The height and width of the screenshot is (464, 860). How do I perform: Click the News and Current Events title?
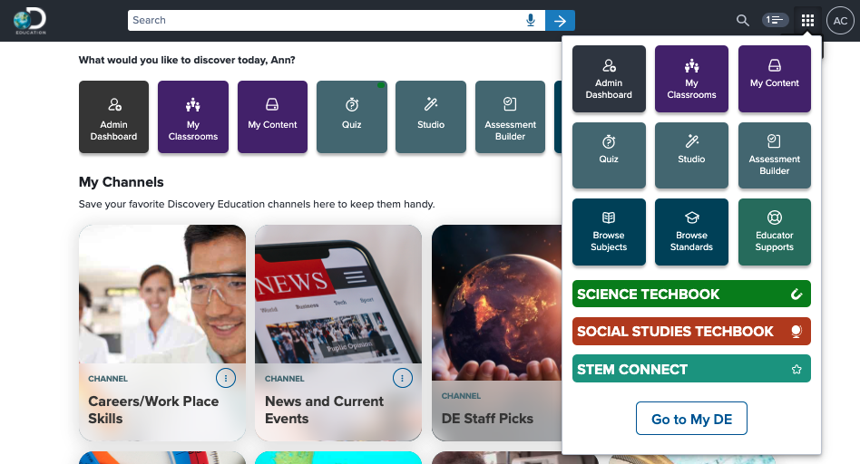[x=324, y=410]
